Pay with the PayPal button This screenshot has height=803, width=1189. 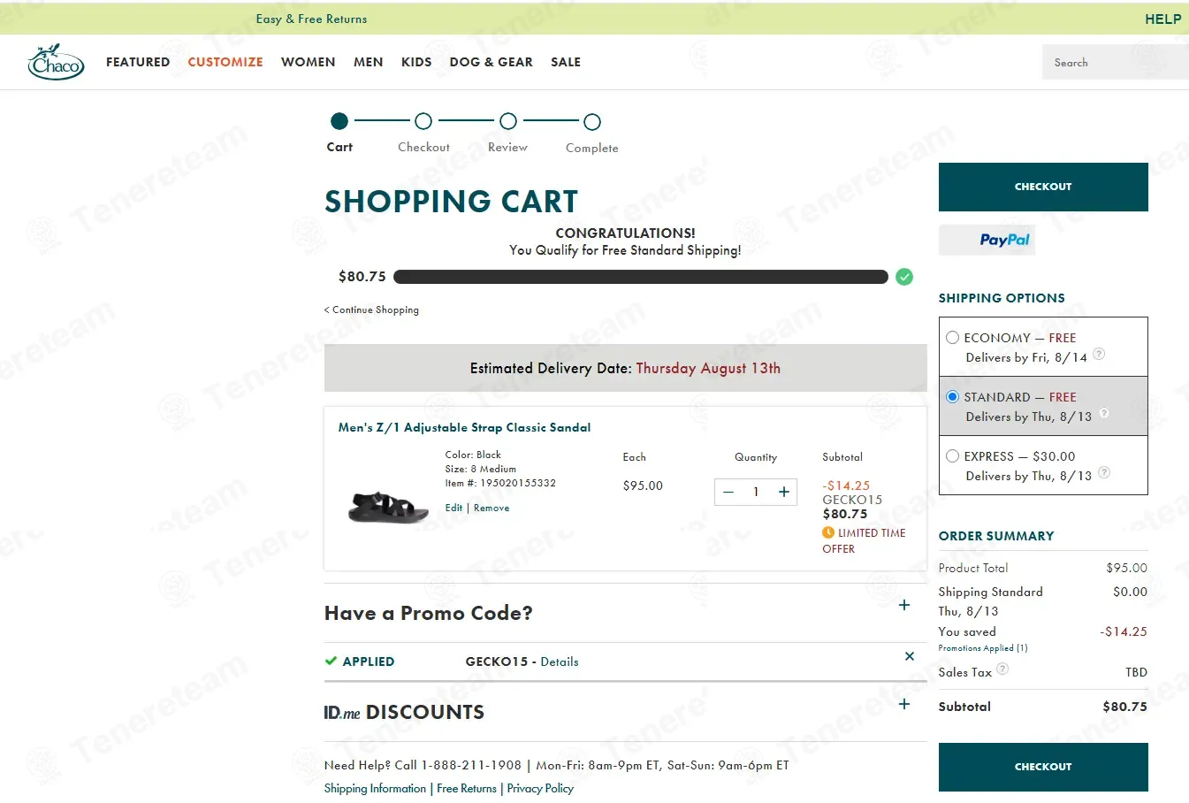click(x=987, y=240)
